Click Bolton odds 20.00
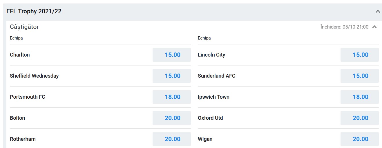382x148 pixels. pos(172,118)
